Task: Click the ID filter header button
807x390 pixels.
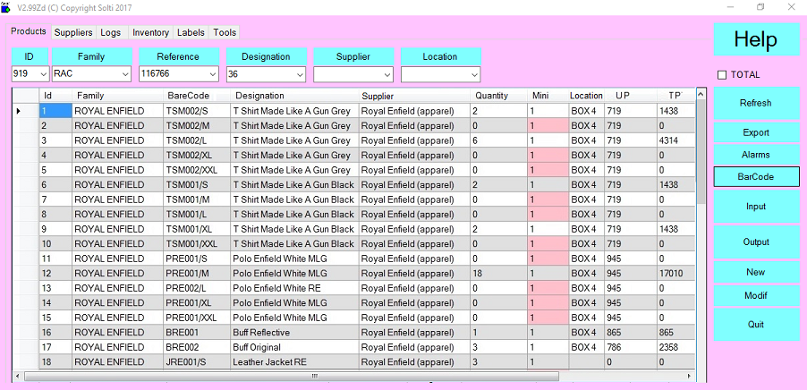Action: click(30, 56)
